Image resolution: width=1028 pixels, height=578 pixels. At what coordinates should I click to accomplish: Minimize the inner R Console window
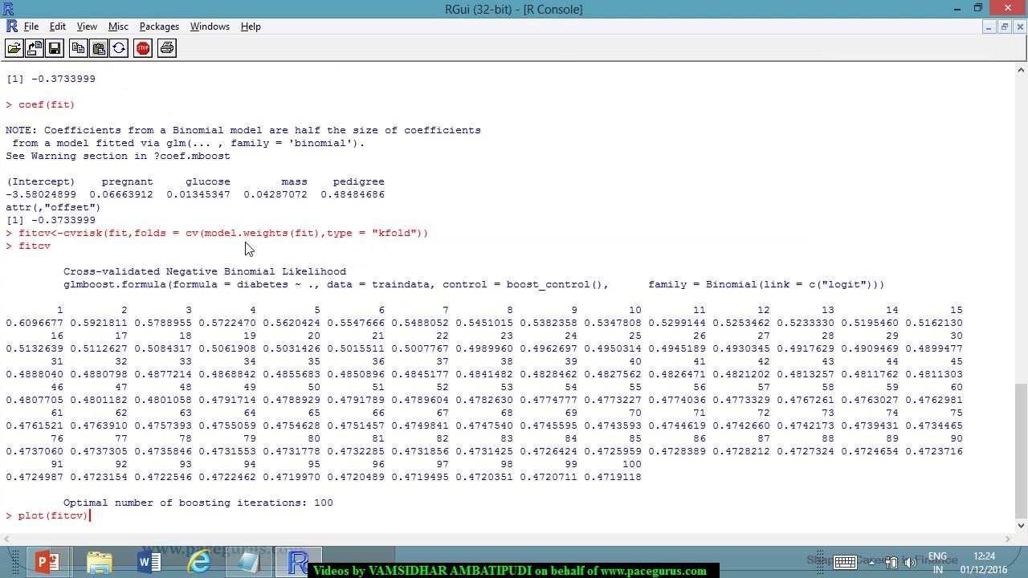tap(988, 26)
